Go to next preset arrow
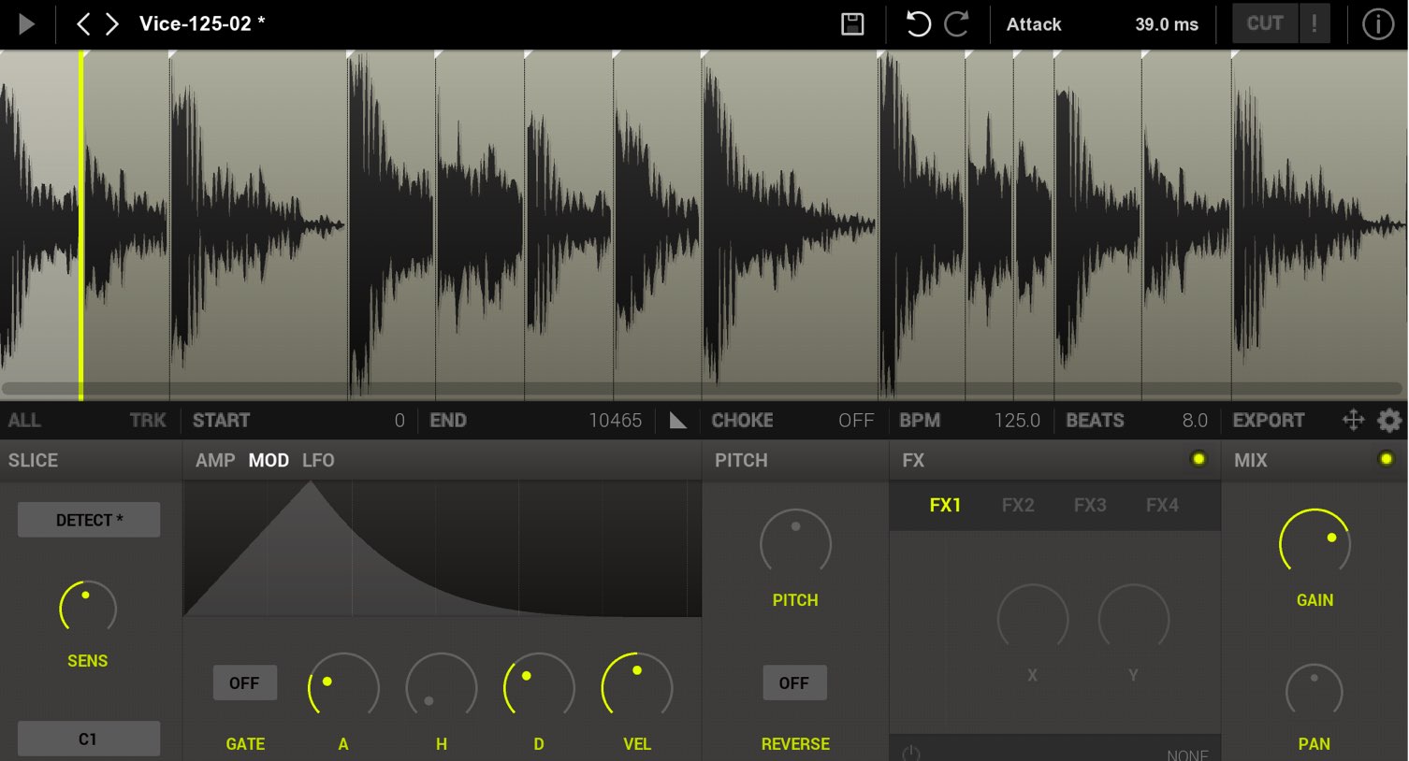The width and height of the screenshot is (1409, 761). [x=112, y=24]
